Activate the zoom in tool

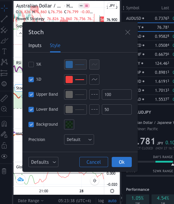pos(4,109)
